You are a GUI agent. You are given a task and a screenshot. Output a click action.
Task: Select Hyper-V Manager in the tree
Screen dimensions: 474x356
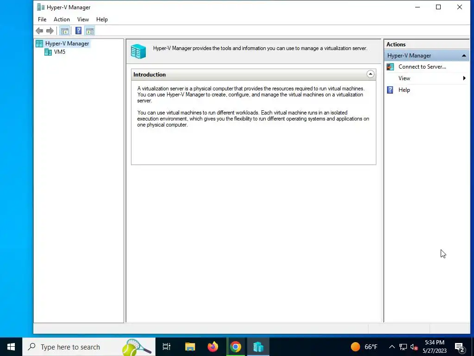67,44
